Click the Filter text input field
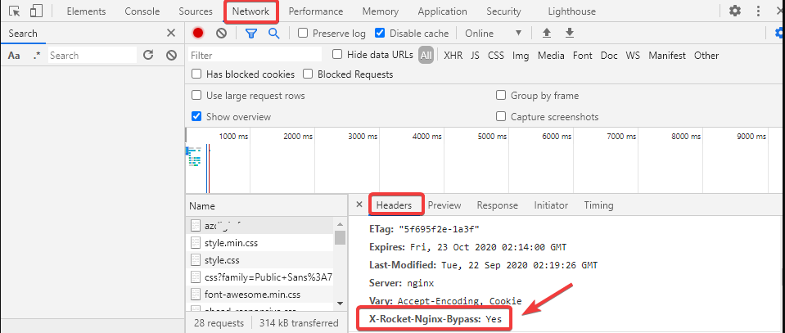 [255, 56]
